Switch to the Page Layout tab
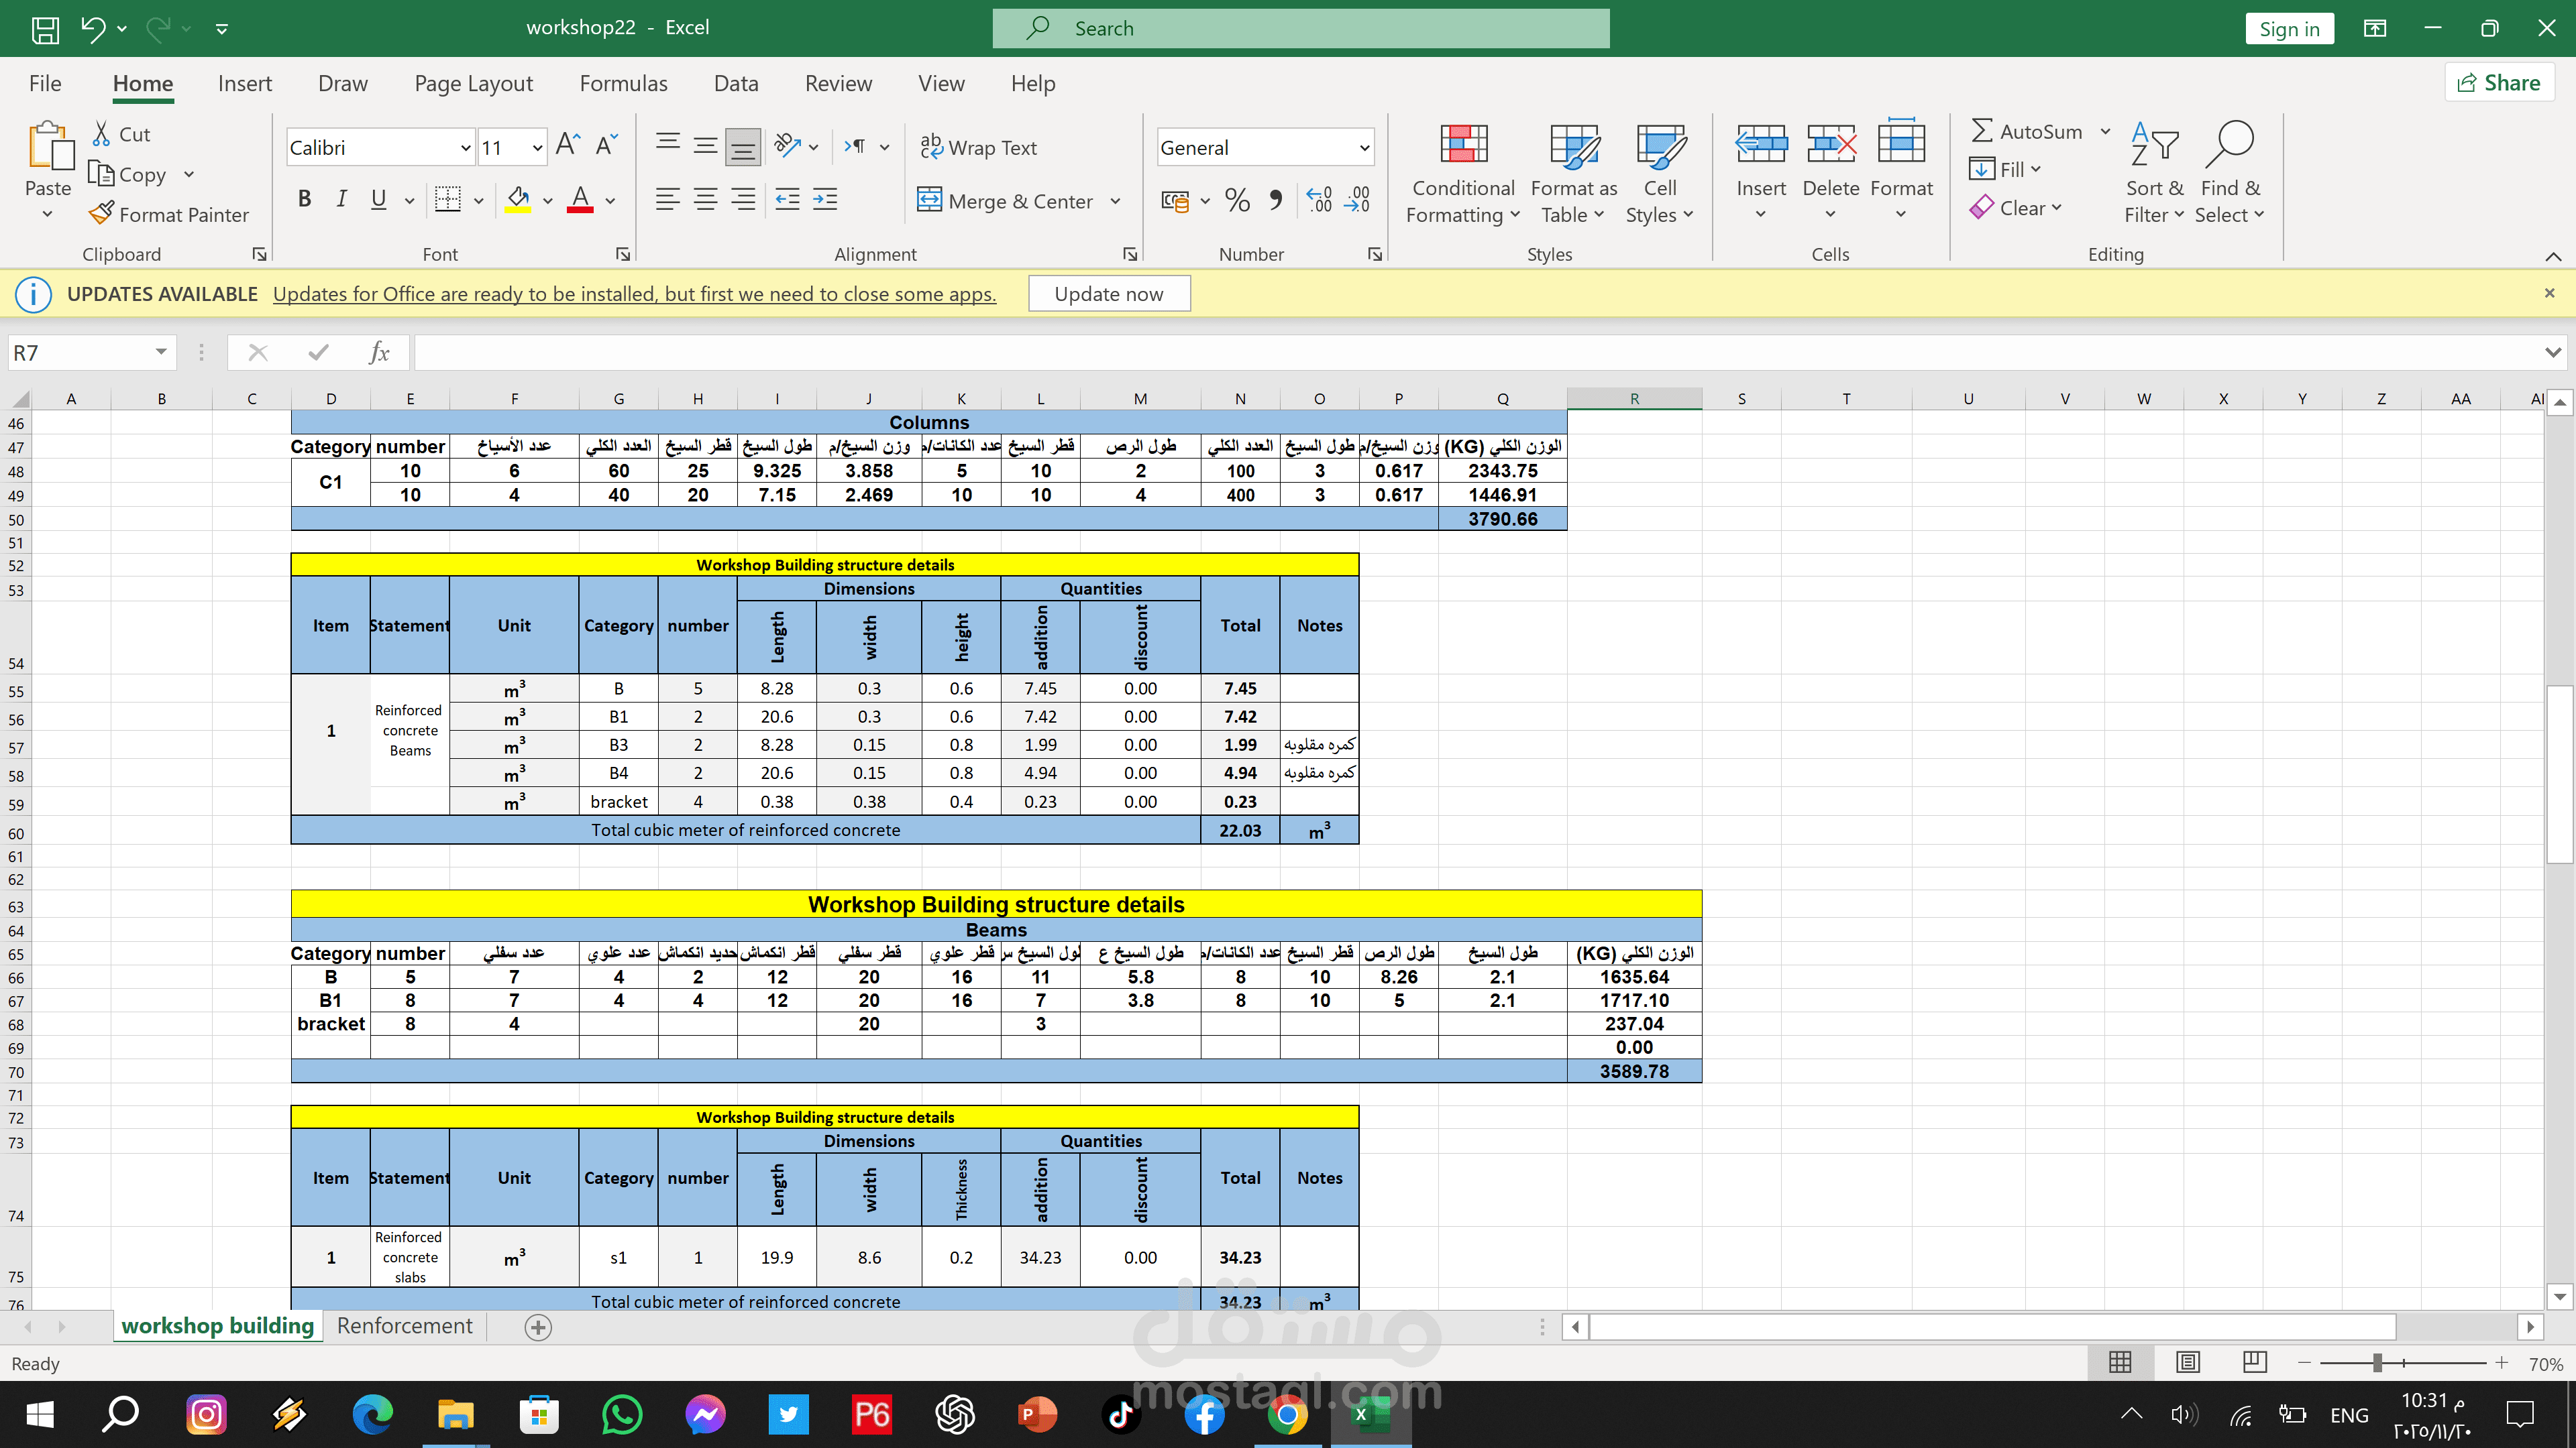 click(x=474, y=84)
